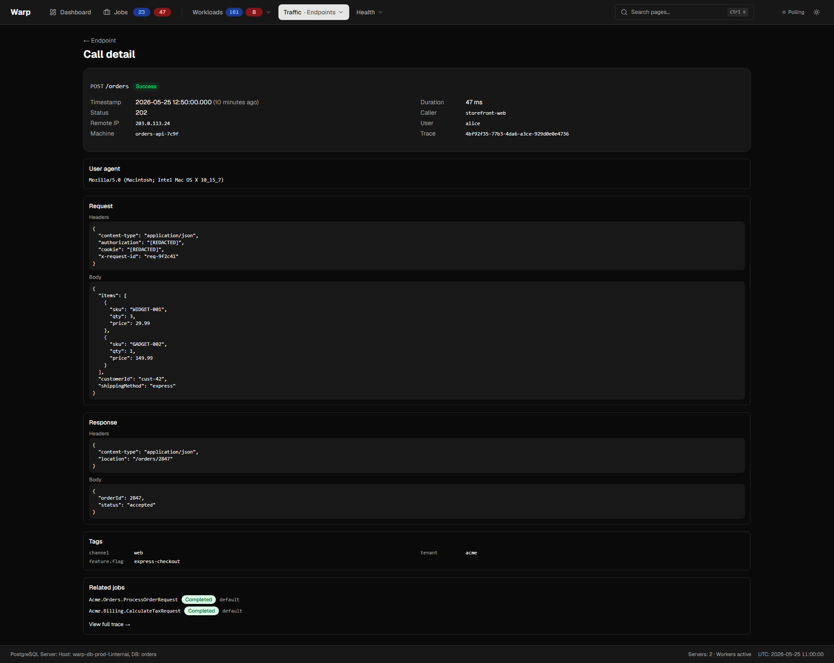
Task: Click the UTC time in footer
Action: (791, 654)
